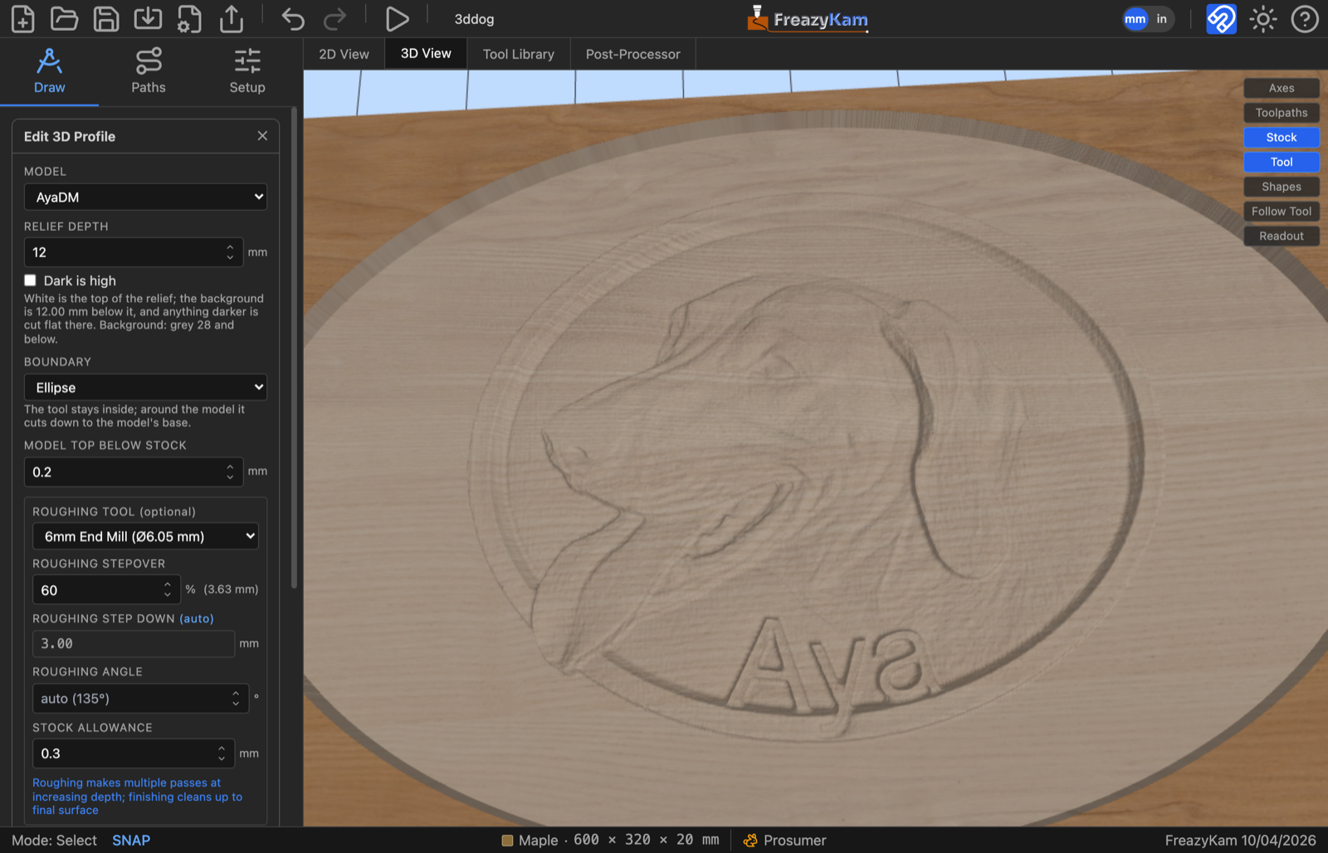Close the Edit 3D Profile panel

coord(262,136)
